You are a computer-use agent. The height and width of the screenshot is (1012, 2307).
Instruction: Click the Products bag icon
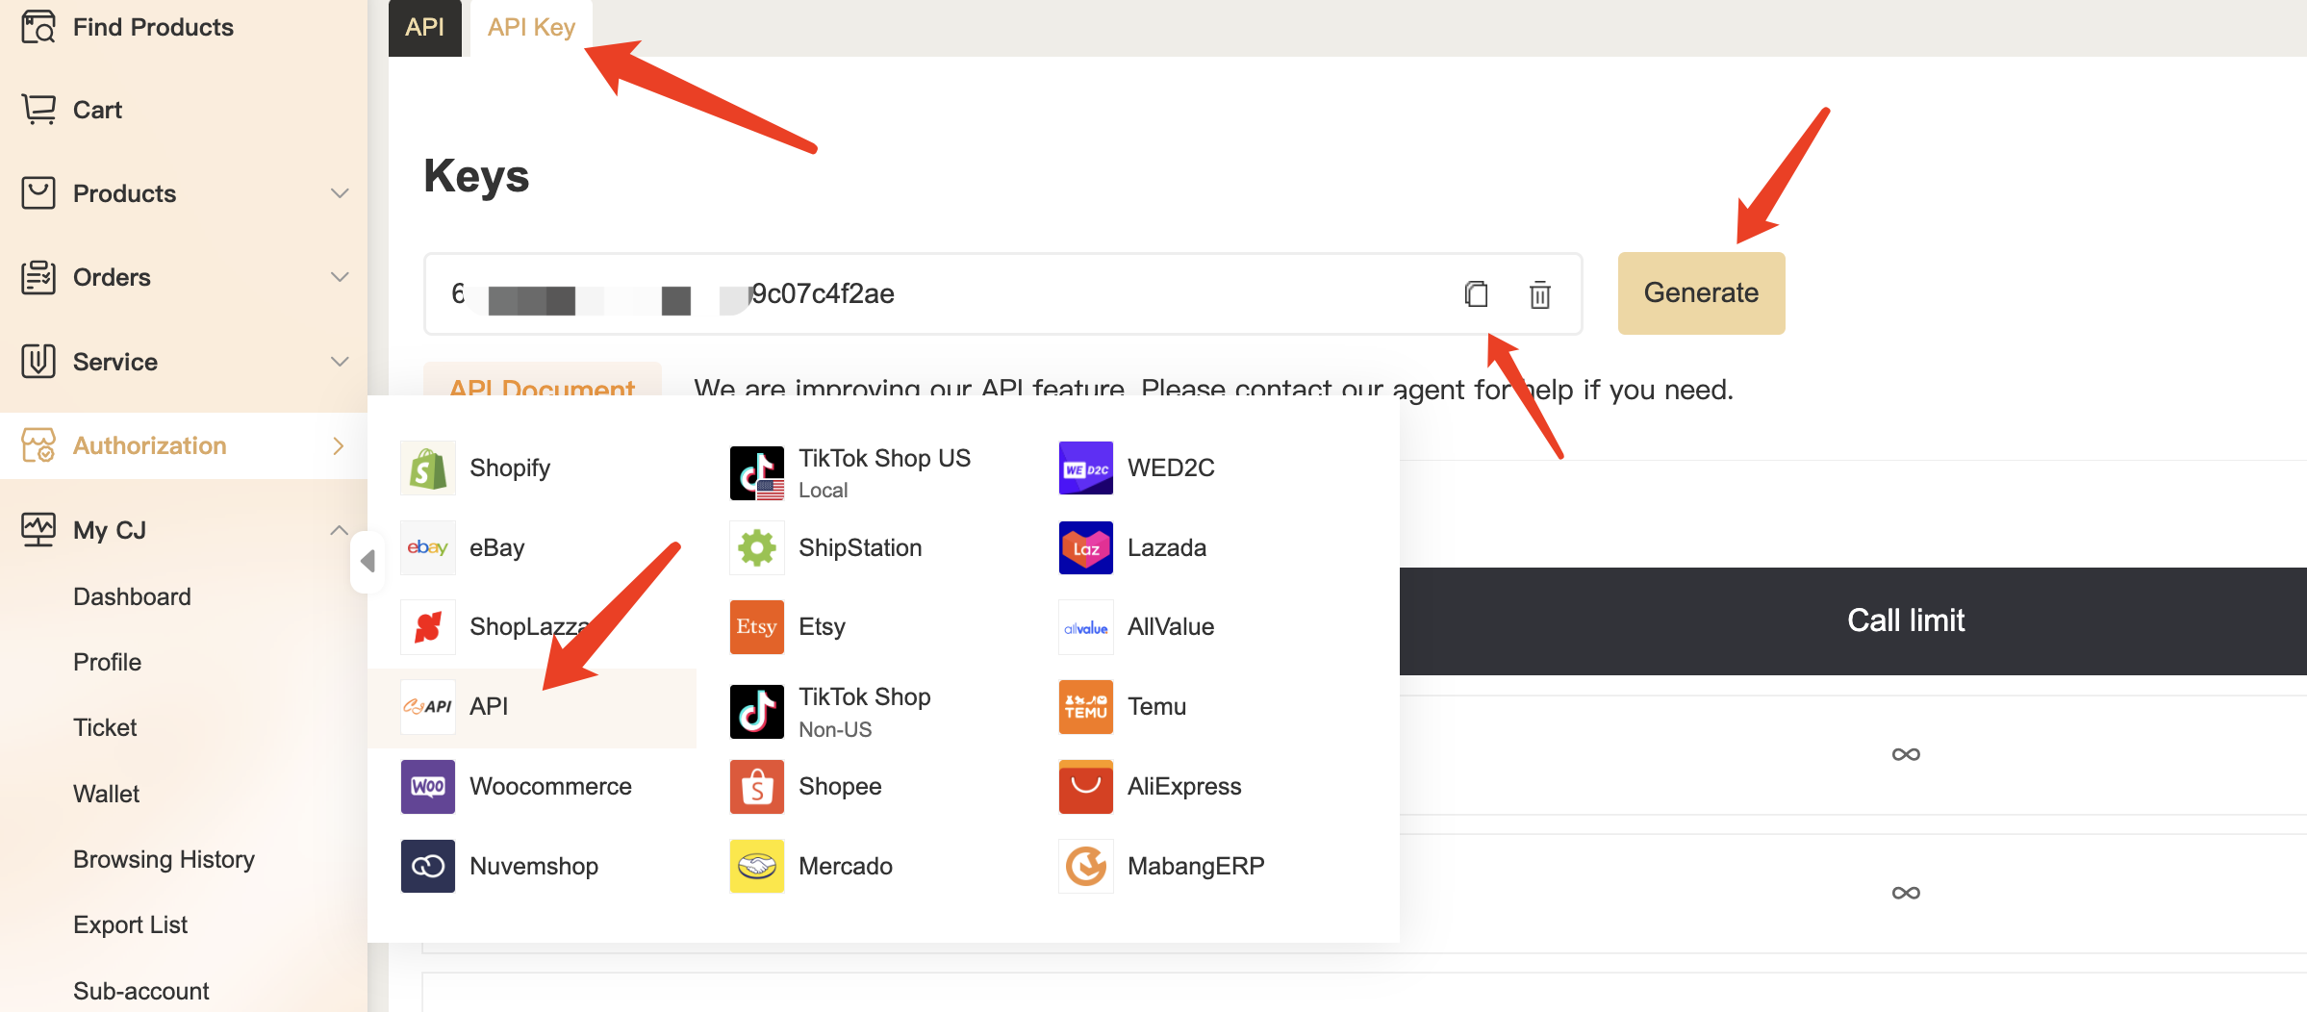point(38,193)
